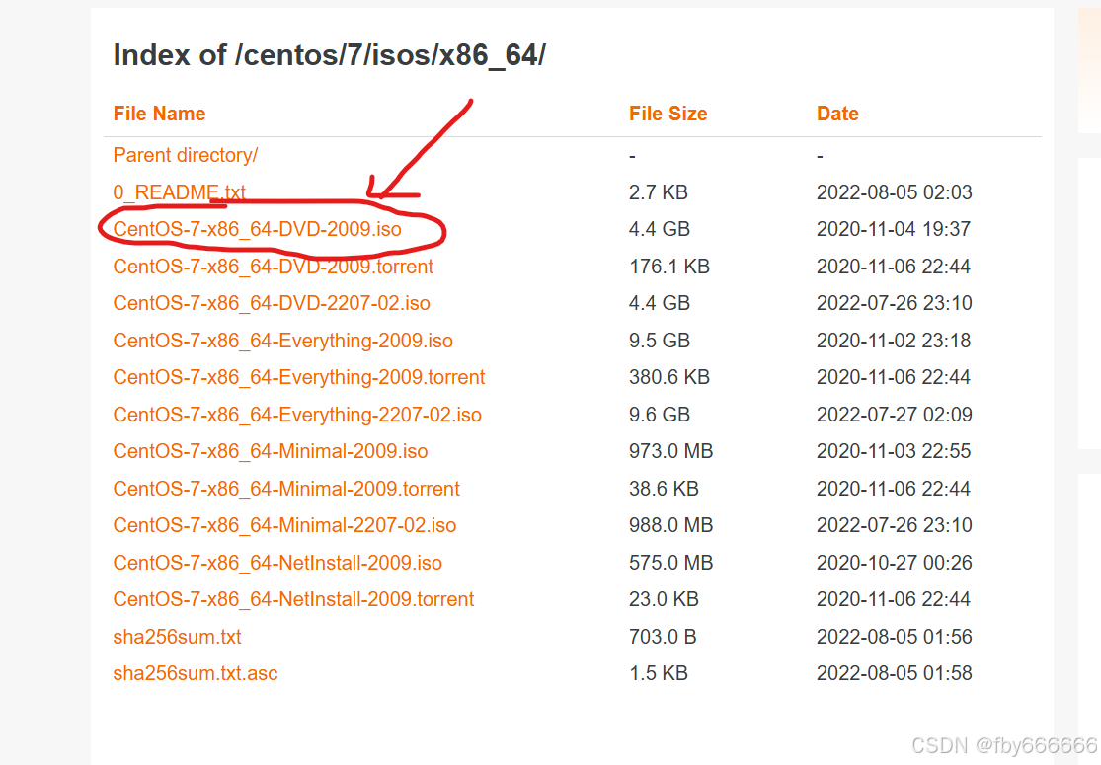Screen dimensions: 1101x765
Task: Click CentOS-7-x86_64-DVD-2009.torrent link
Action: 274,267
